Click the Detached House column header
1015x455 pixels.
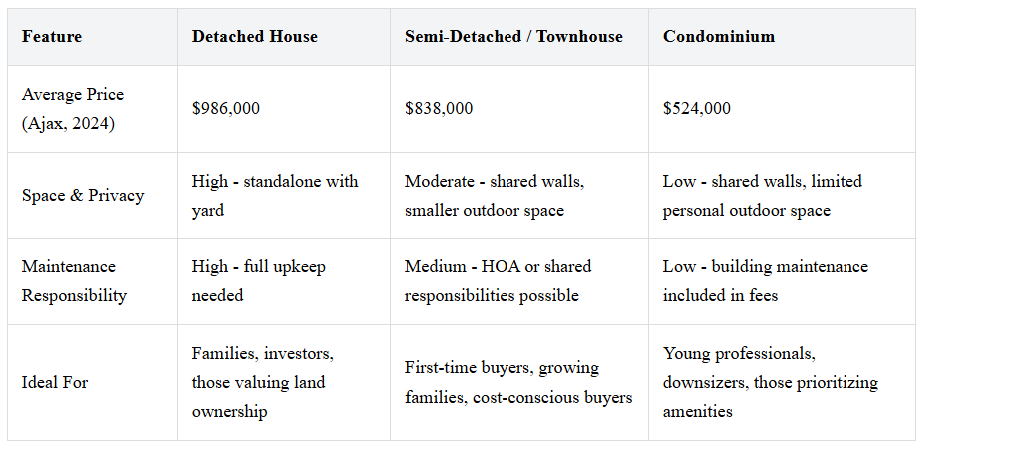[255, 37]
